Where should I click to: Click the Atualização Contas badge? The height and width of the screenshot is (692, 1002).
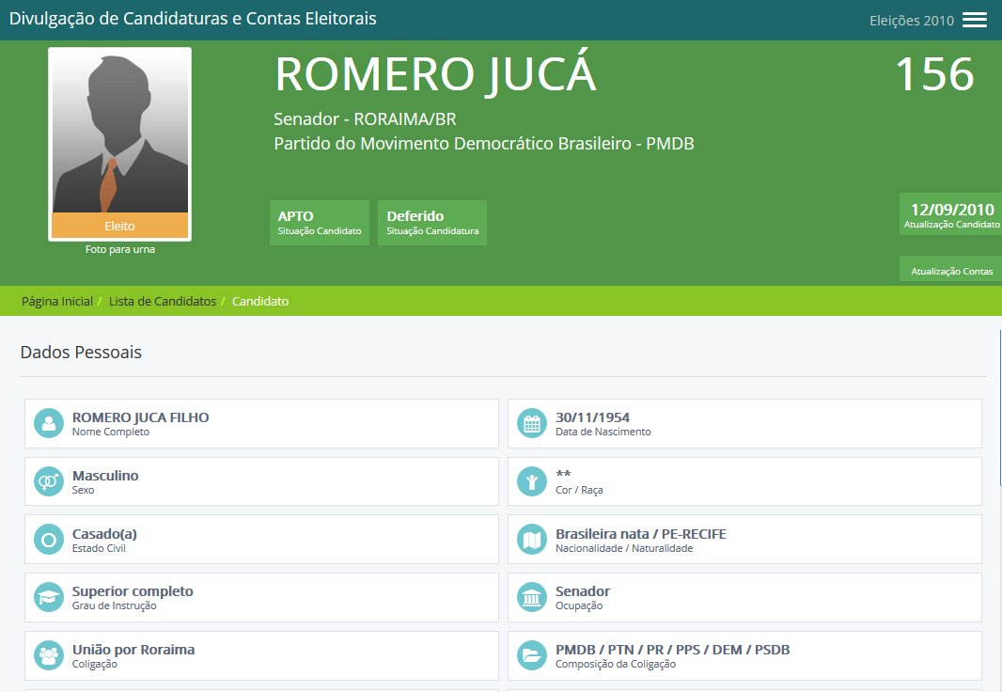pos(951,269)
